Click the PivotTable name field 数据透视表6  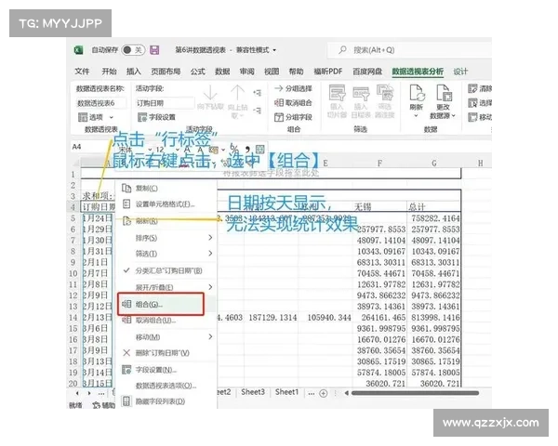pyautogui.click(x=100, y=103)
